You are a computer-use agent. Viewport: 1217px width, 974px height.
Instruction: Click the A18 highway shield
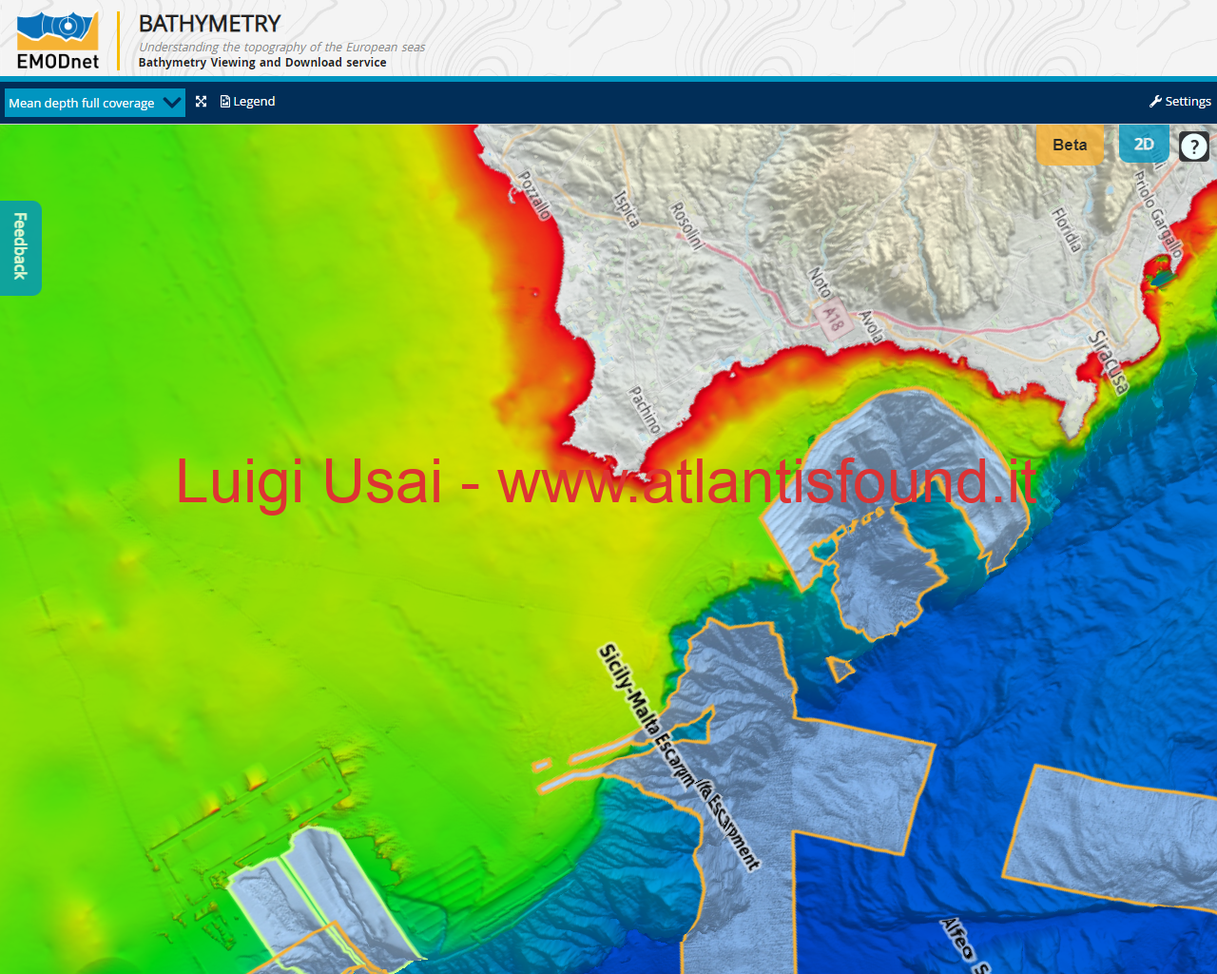pos(833,319)
